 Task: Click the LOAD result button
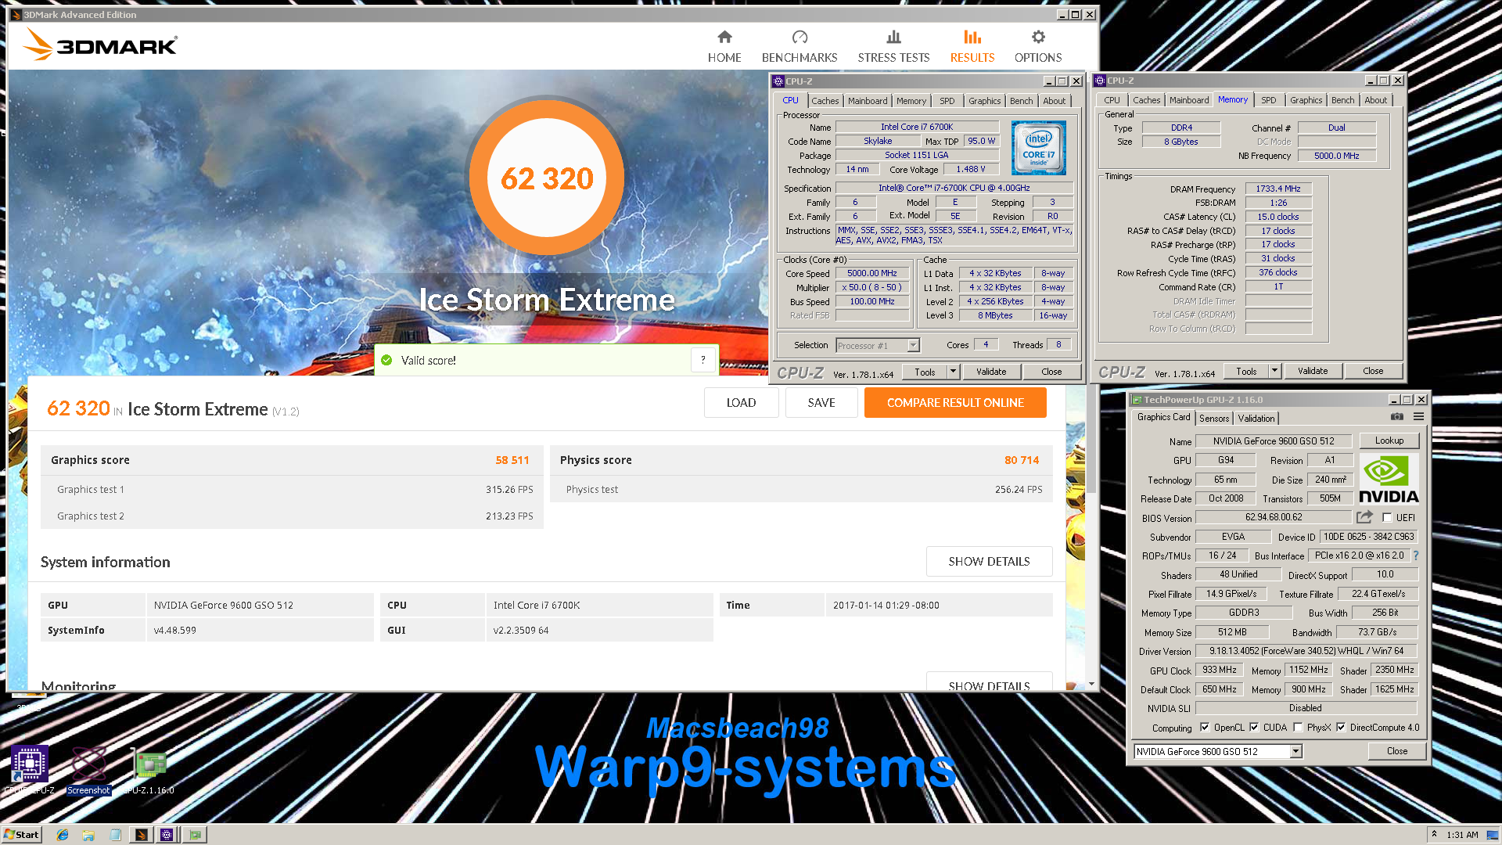(x=741, y=402)
